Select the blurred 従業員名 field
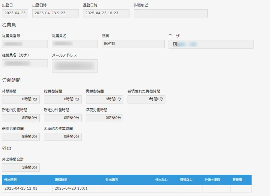The width and height of the screenshot is (270, 196). click(x=75, y=44)
